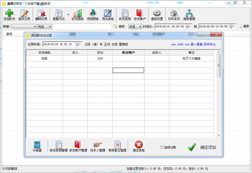Open the www.dlkf.com 第一客服 软件中心 link

pos(193,44)
